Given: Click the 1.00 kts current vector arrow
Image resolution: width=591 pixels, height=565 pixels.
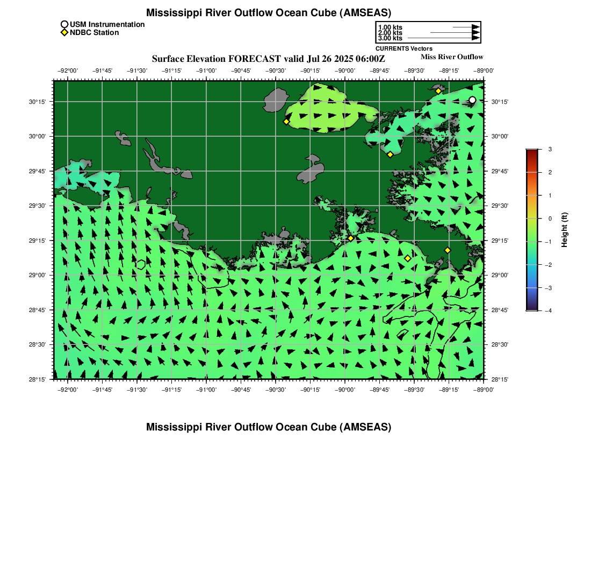Looking at the screenshot, I should pyautogui.click(x=465, y=27).
